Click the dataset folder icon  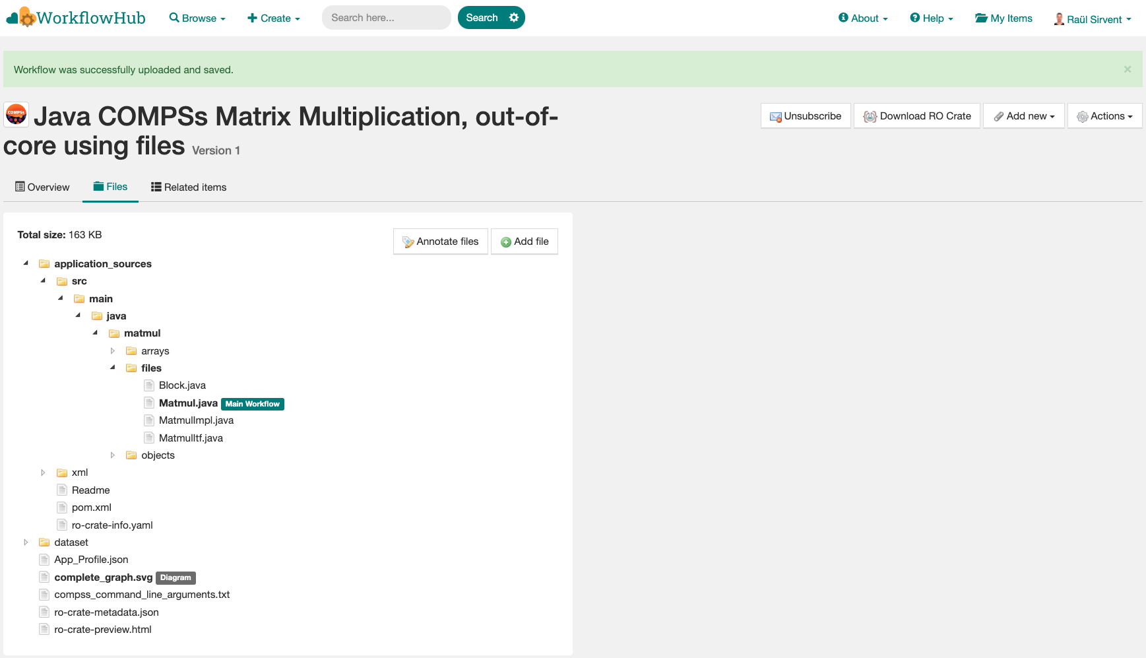[x=44, y=543]
